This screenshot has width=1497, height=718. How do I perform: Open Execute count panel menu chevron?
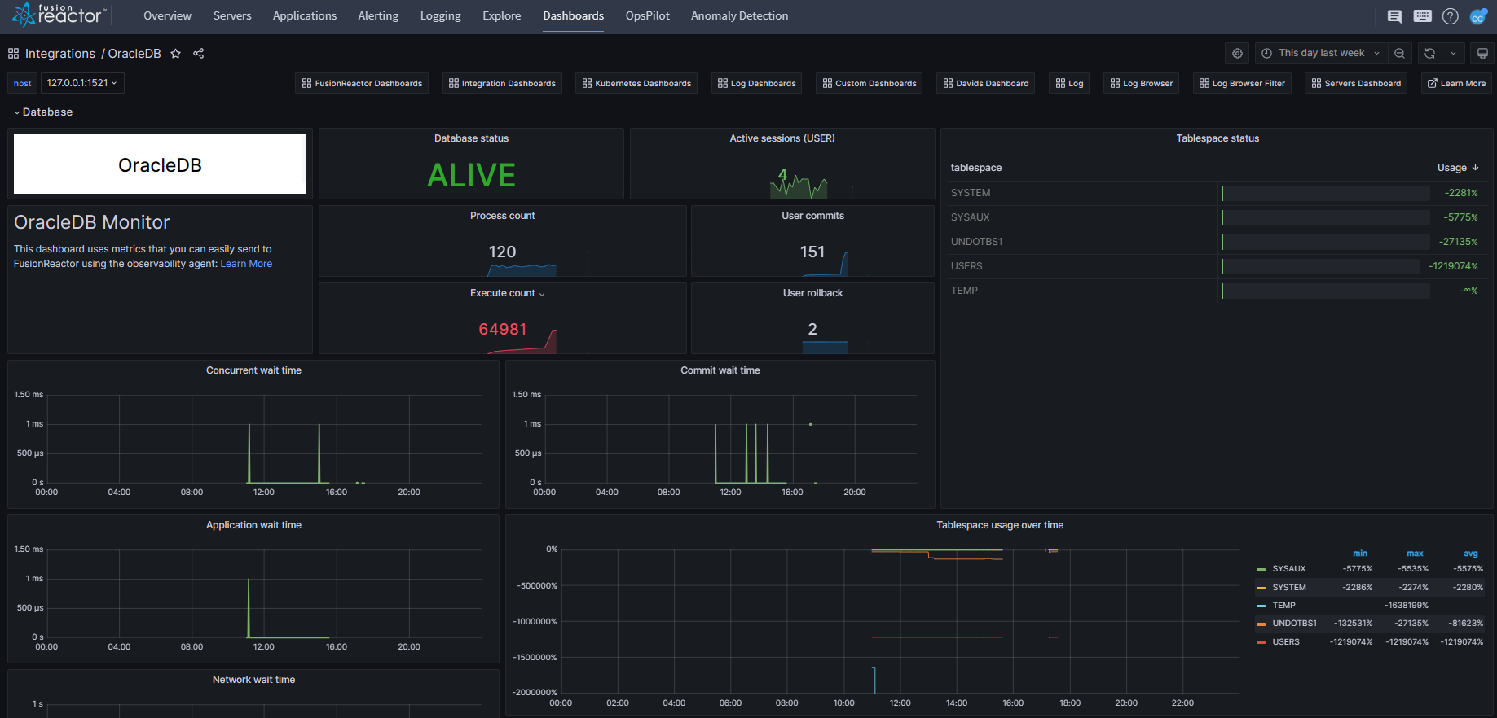[542, 294]
